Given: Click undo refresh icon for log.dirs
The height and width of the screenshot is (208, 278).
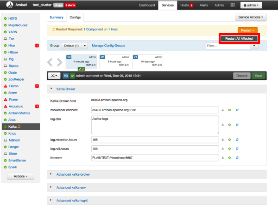Looking at the screenshot, I should [237, 125].
